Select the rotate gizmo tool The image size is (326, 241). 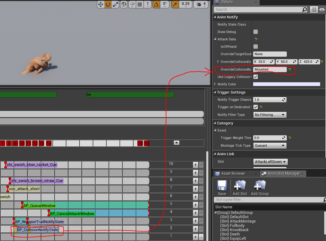click(108, 4)
